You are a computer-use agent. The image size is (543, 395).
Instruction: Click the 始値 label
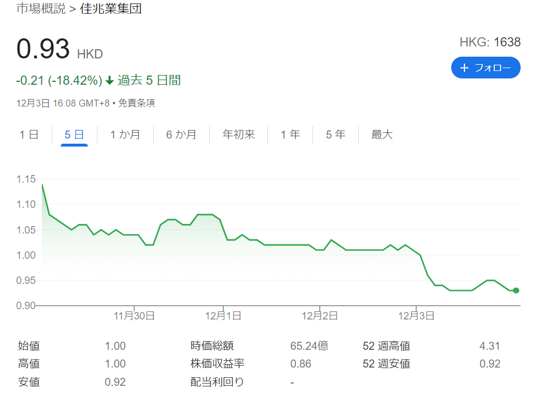pos(29,346)
